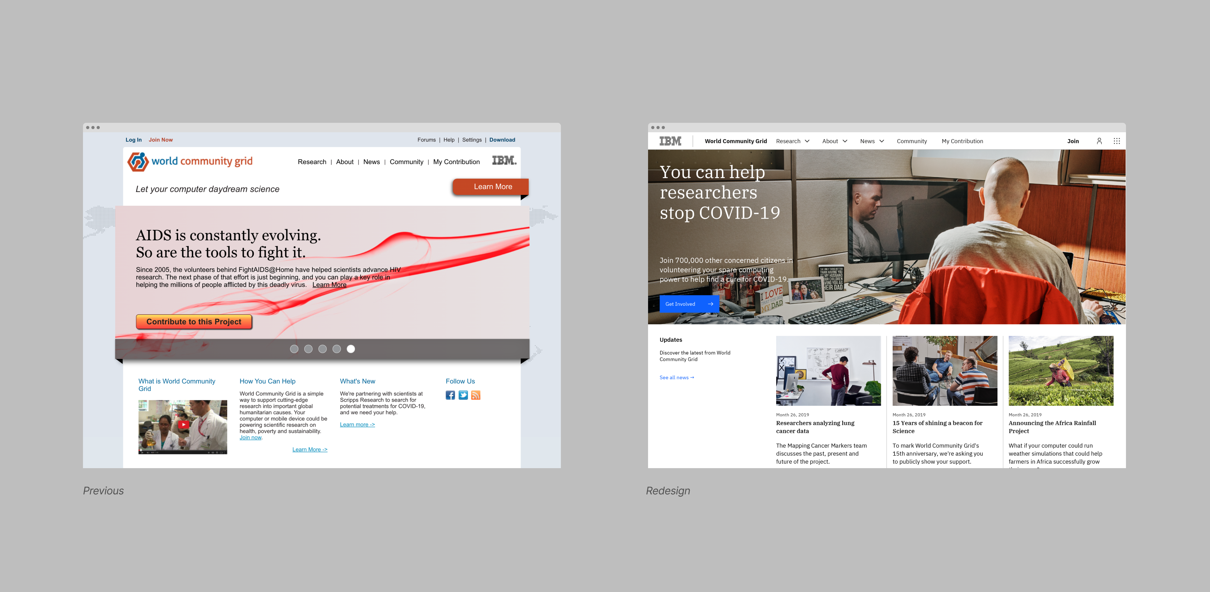1210x592 pixels.
Task: Open the app switcher grid icon
Action: [x=1117, y=141]
